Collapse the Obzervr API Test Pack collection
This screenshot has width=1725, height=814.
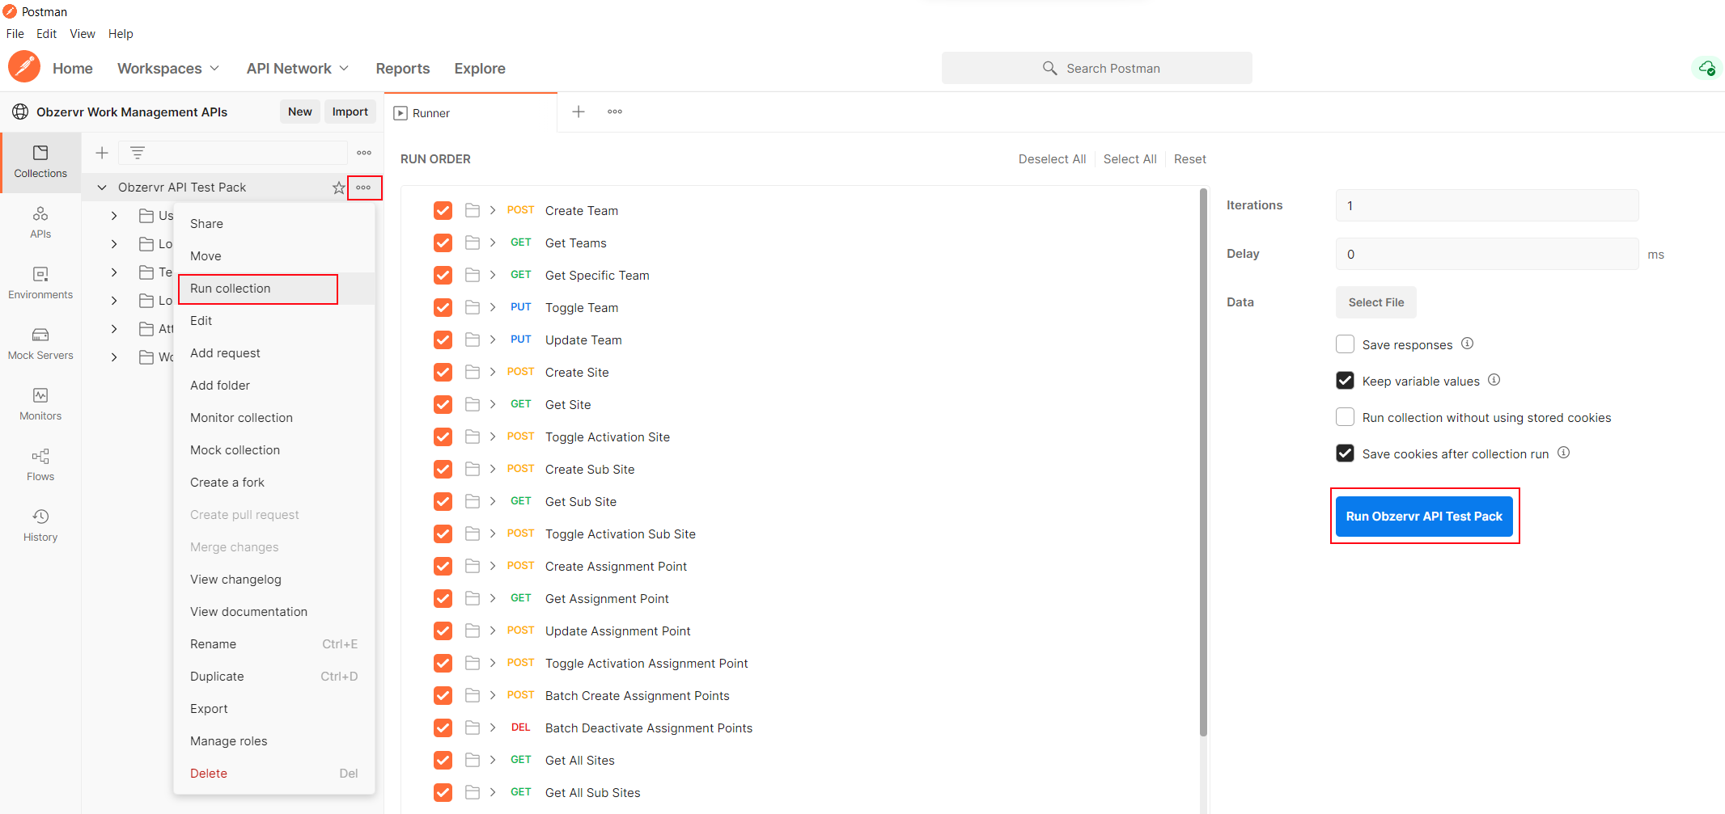pos(102,188)
